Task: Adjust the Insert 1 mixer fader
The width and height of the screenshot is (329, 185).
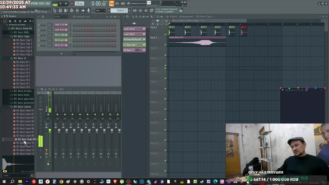Action: pyautogui.click(x=59, y=131)
